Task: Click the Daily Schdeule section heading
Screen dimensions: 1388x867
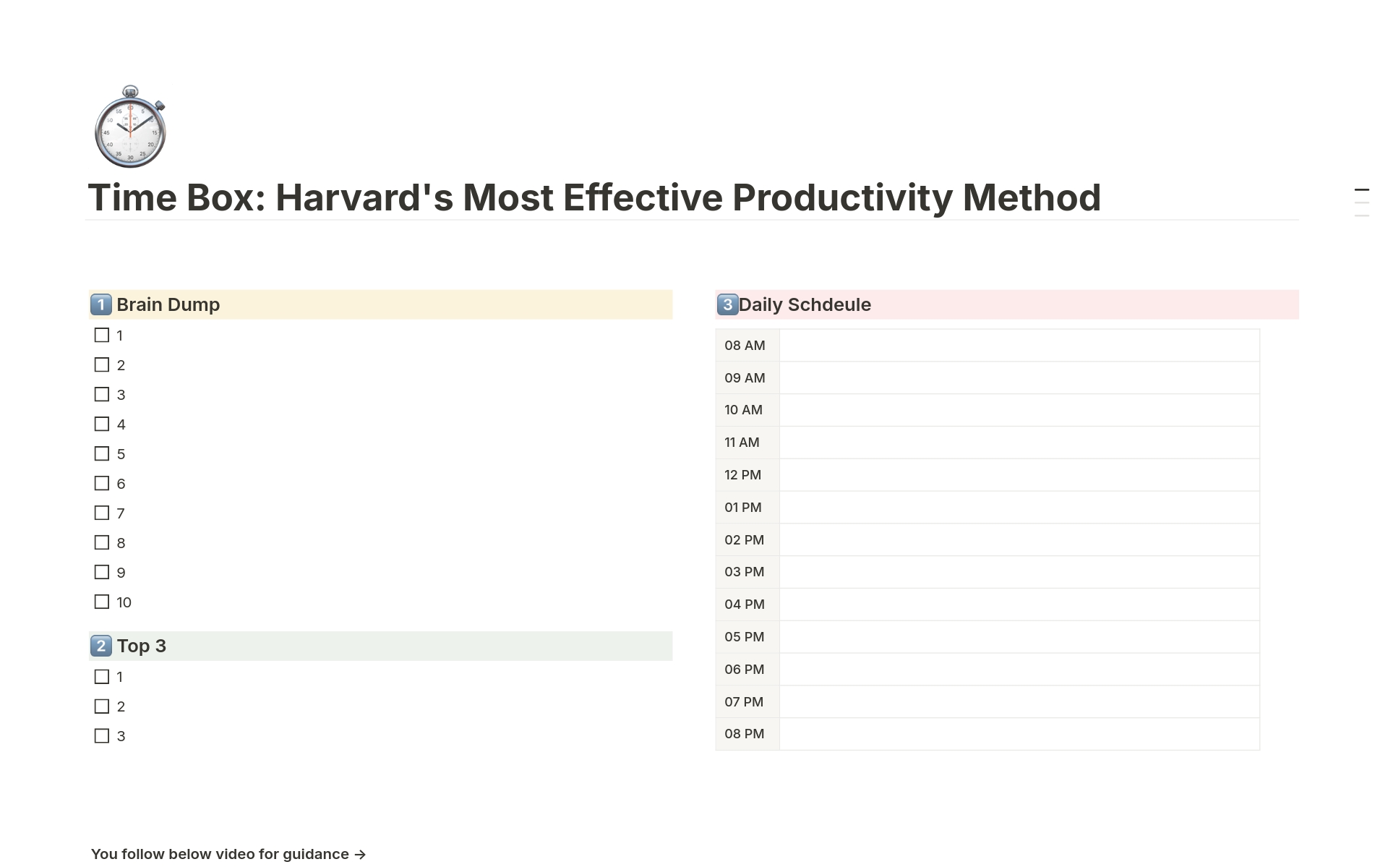Action: 805,304
